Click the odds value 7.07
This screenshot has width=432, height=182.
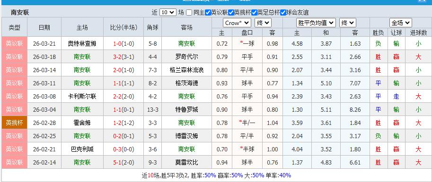click(355, 83)
